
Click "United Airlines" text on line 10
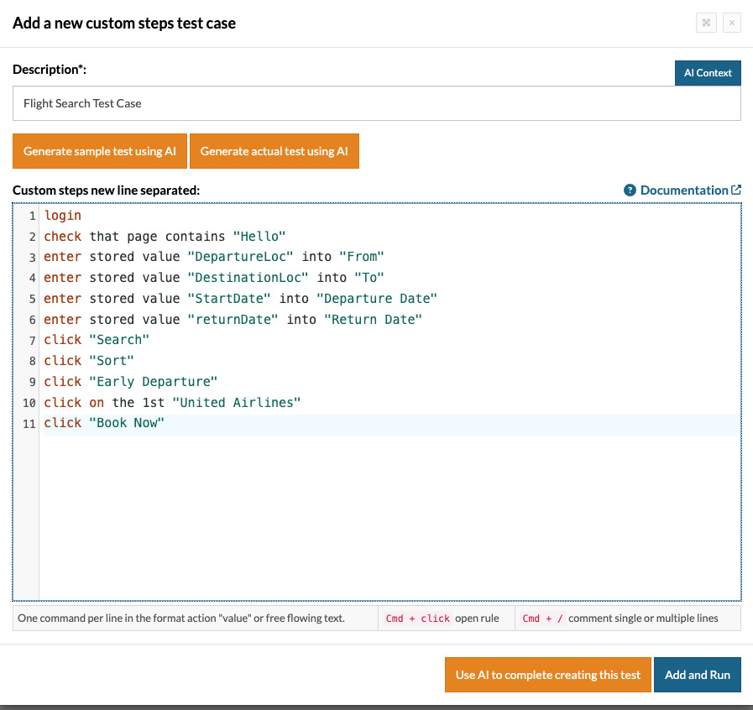click(236, 402)
